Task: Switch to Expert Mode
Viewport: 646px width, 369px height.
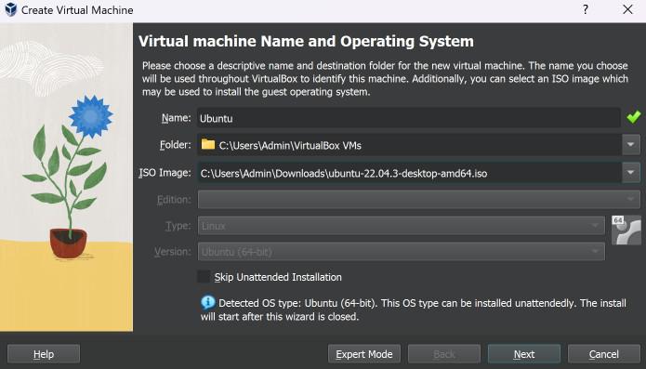Action: [364, 354]
